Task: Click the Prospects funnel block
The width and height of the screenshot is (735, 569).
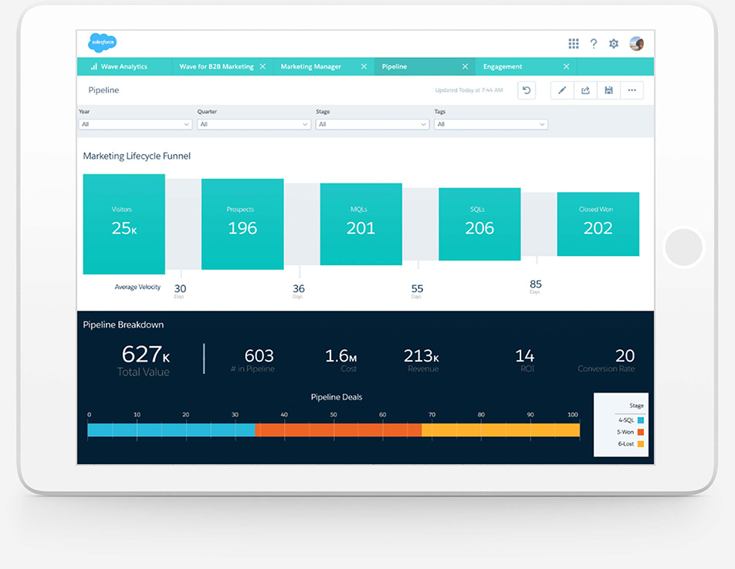Action: click(x=242, y=223)
